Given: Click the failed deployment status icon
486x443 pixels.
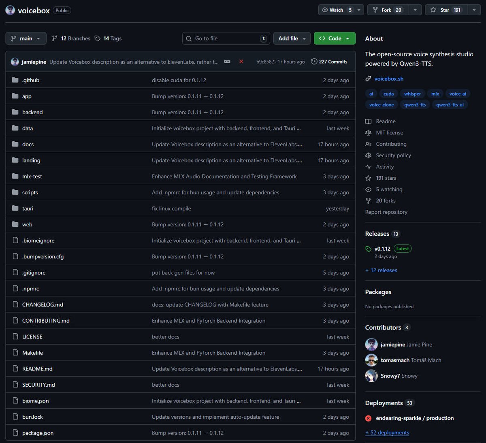Looking at the screenshot, I should click(368, 418).
